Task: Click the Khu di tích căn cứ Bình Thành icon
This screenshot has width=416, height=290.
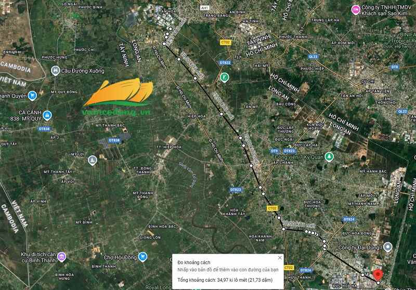Action: [x=61, y=257]
